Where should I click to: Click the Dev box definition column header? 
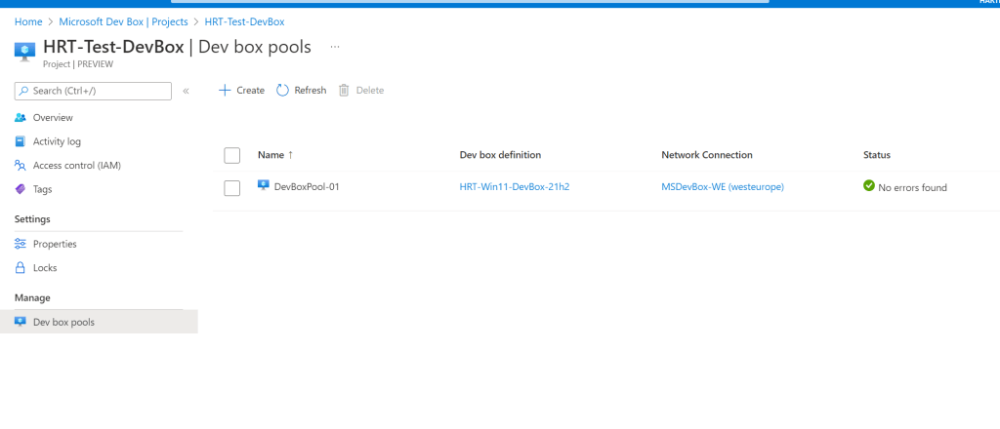point(500,155)
